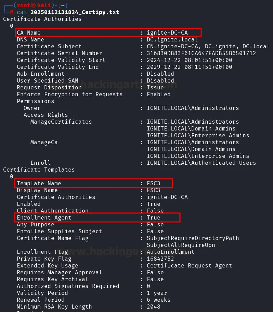Select the Request Disposition value Issue

[155, 87]
